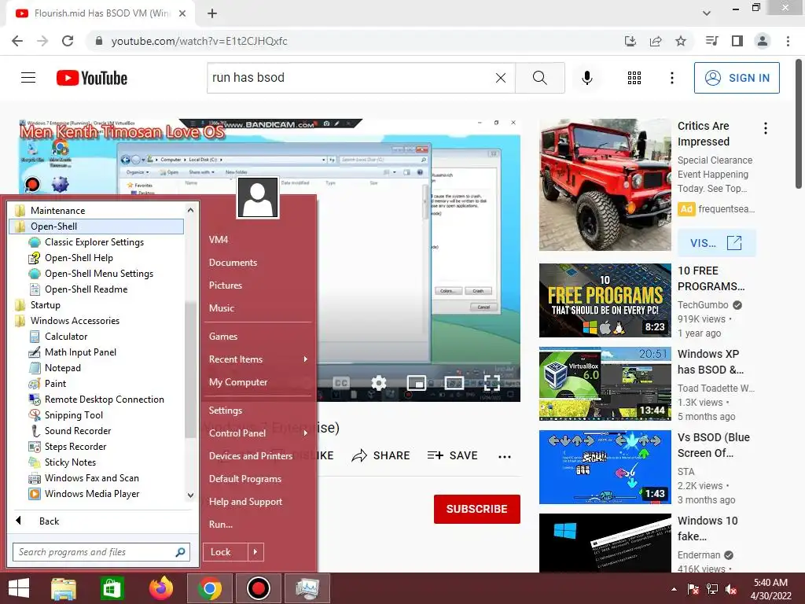Show hidden system tray icons
This screenshot has height=604, width=805.
click(x=674, y=589)
